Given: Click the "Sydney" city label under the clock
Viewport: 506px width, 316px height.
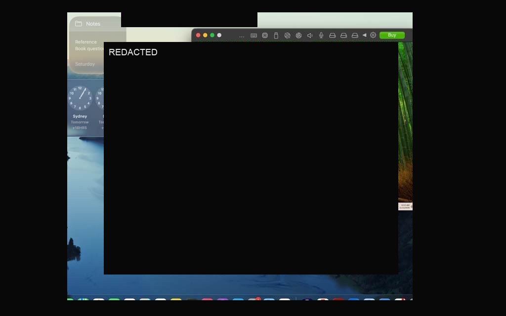Looking at the screenshot, I should [x=80, y=117].
